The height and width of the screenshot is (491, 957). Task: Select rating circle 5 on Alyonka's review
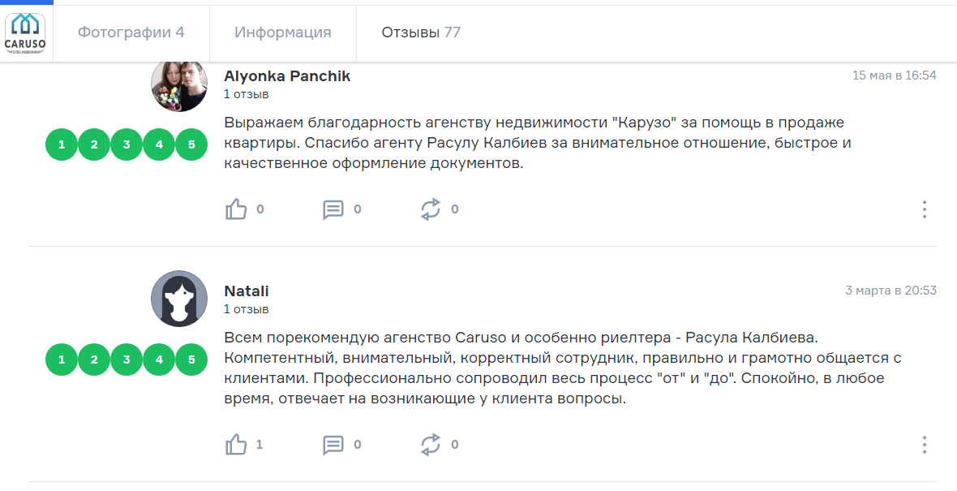pos(191,145)
